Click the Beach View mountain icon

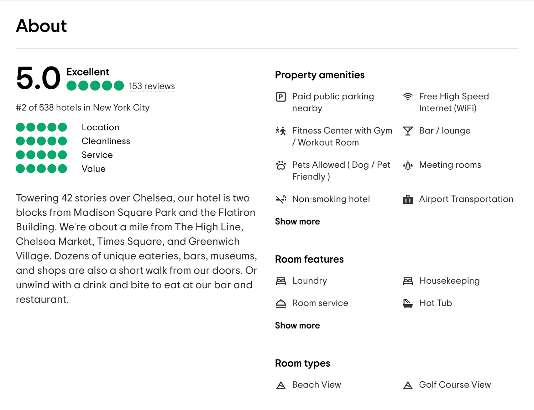tap(281, 385)
